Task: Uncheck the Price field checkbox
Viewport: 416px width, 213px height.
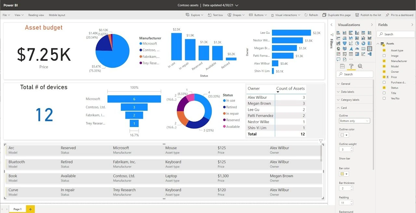Action: tap(384, 77)
